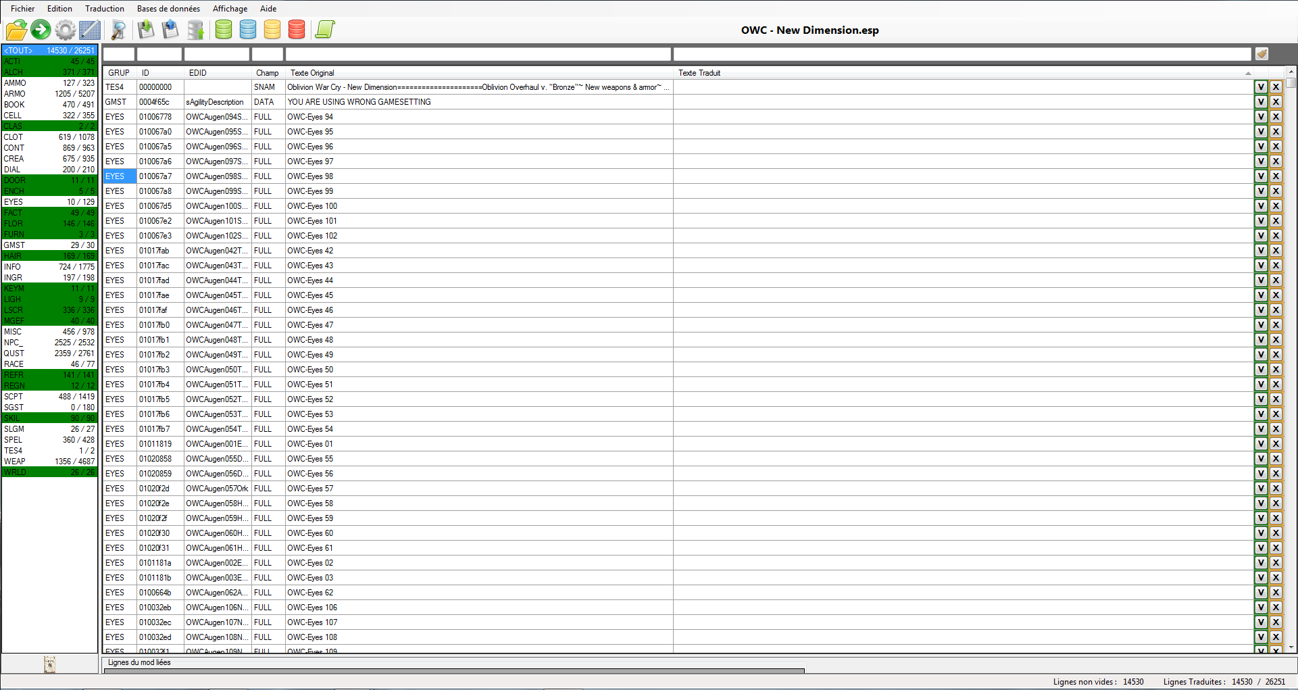Click the small icon below the group list
Screen dimensions: 1298x690
pos(49,665)
